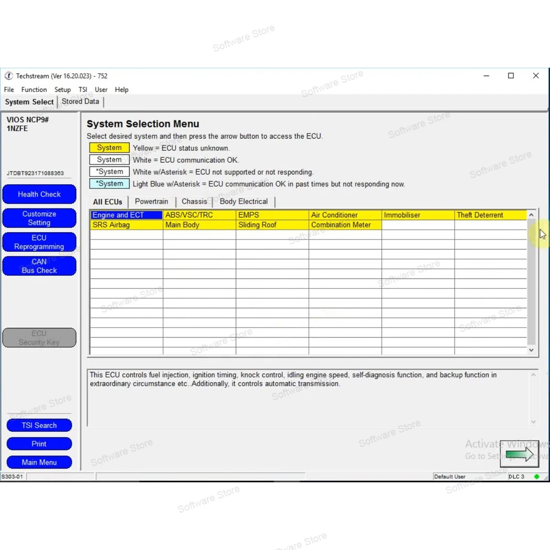Maximize the Techstream window
This screenshot has height=550, width=550.
[511, 76]
